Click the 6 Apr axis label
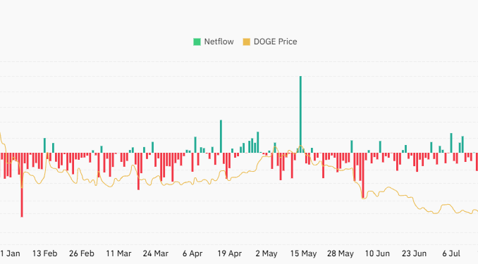Viewport: 478px width, 264px height. click(192, 253)
